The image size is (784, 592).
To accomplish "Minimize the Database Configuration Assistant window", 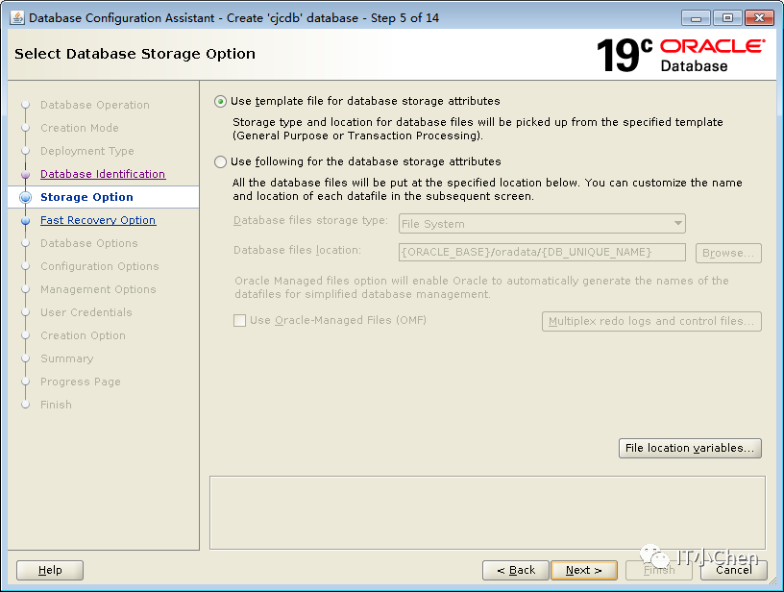I will coord(696,18).
